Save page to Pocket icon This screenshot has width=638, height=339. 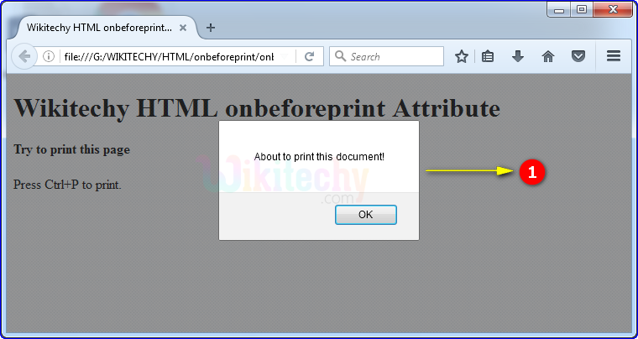coord(578,56)
